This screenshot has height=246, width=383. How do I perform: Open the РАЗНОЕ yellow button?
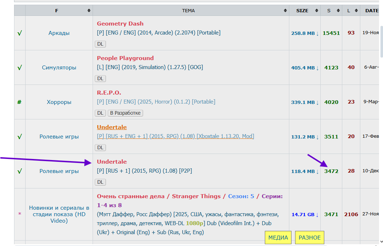(x=309, y=237)
